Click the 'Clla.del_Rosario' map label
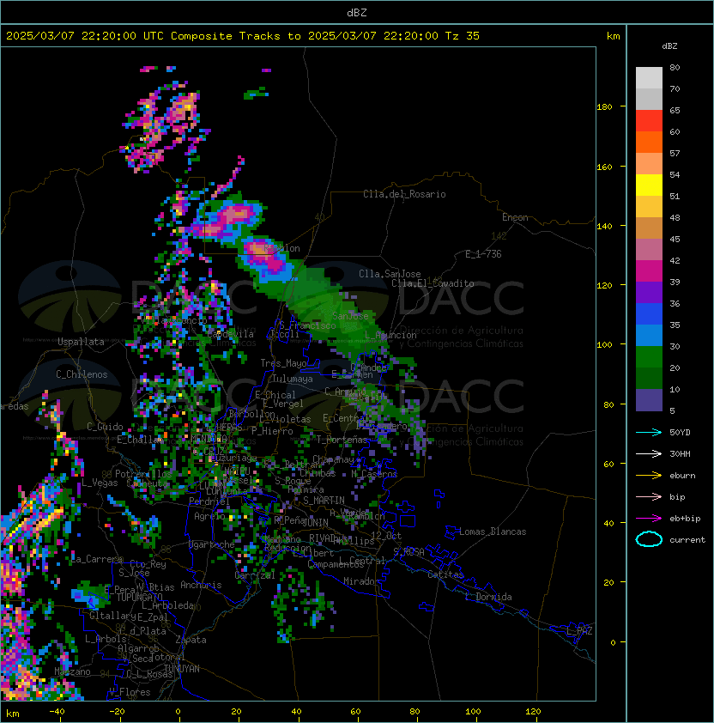The image size is (714, 723). tap(404, 194)
